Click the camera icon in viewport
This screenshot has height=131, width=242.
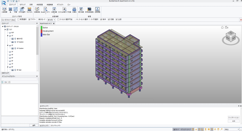click(x=226, y=27)
